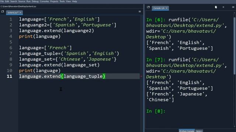The width and height of the screenshot is (236, 132).
Task: Open the editor pane options menu icon
Action: pyautogui.click(x=140, y=11)
